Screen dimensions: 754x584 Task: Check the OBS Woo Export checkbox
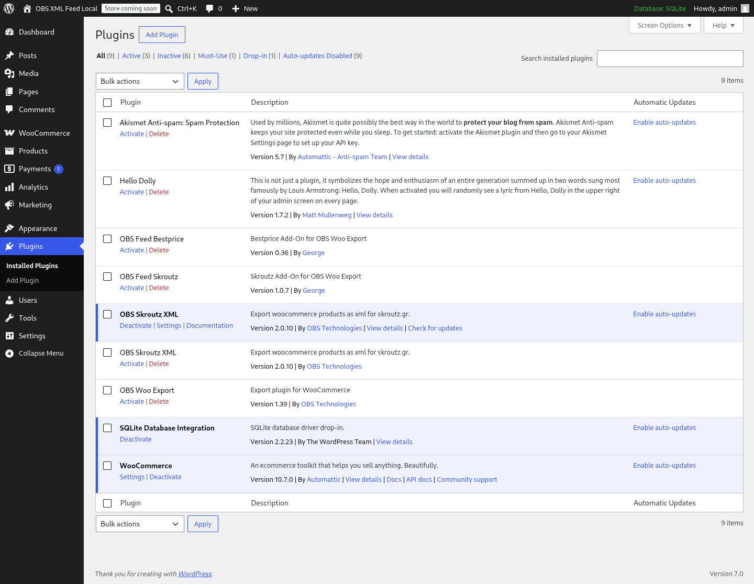point(107,390)
